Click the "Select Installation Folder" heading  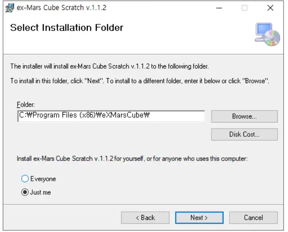pyautogui.click(x=67, y=28)
